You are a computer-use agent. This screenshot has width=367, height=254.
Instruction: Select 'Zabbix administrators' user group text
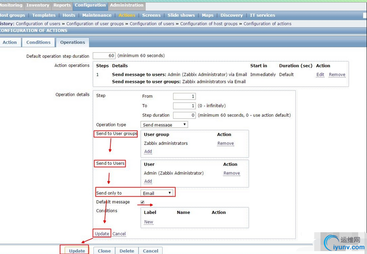point(166,143)
